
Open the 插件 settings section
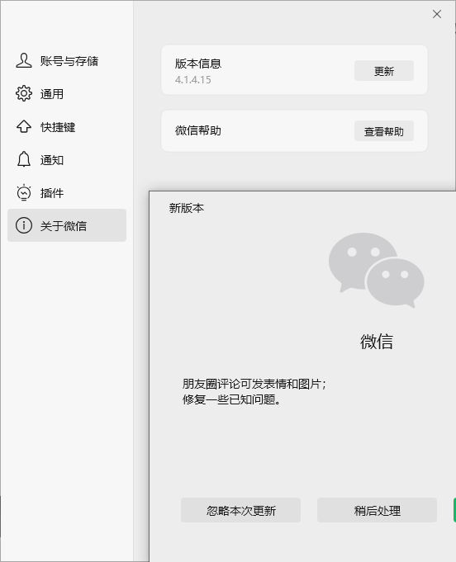click(67, 193)
